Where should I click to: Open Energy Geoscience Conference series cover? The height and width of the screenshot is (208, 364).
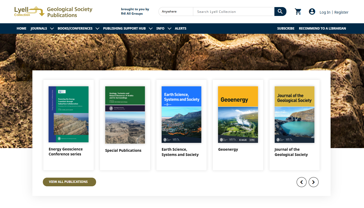(x=68, y=114)
